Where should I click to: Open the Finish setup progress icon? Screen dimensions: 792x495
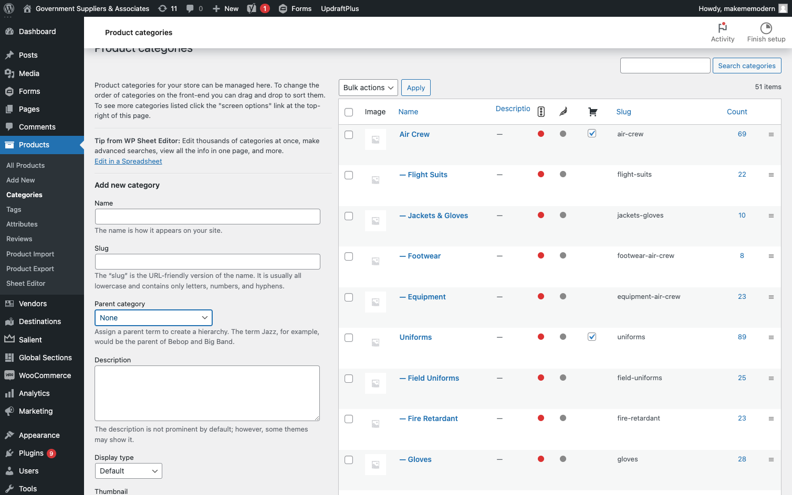[x=766, y=28]
